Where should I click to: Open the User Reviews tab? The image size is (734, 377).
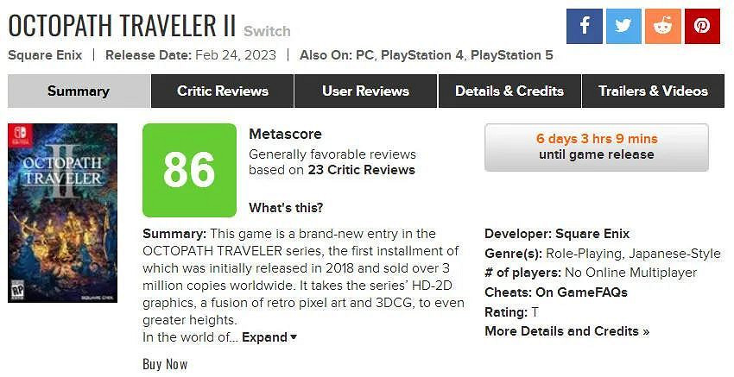pos(365,91)
